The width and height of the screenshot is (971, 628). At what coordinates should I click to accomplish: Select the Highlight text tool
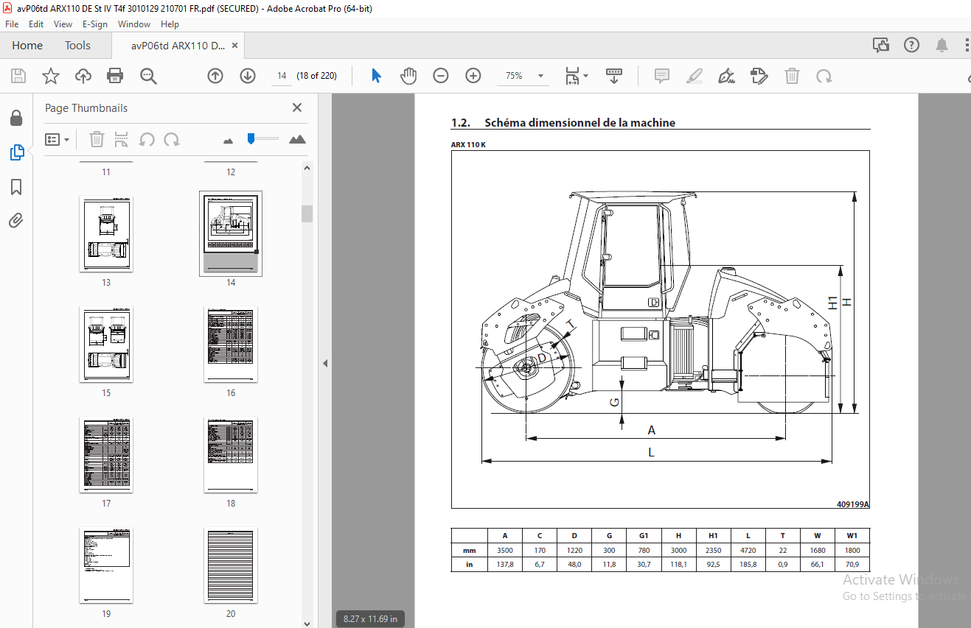[x=695, y=76]
